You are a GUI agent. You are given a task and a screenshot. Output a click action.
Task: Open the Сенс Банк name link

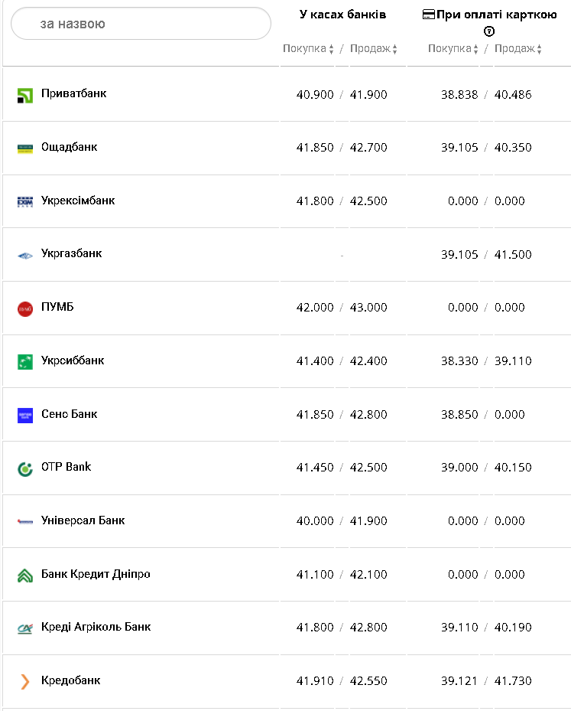point(69,414)
